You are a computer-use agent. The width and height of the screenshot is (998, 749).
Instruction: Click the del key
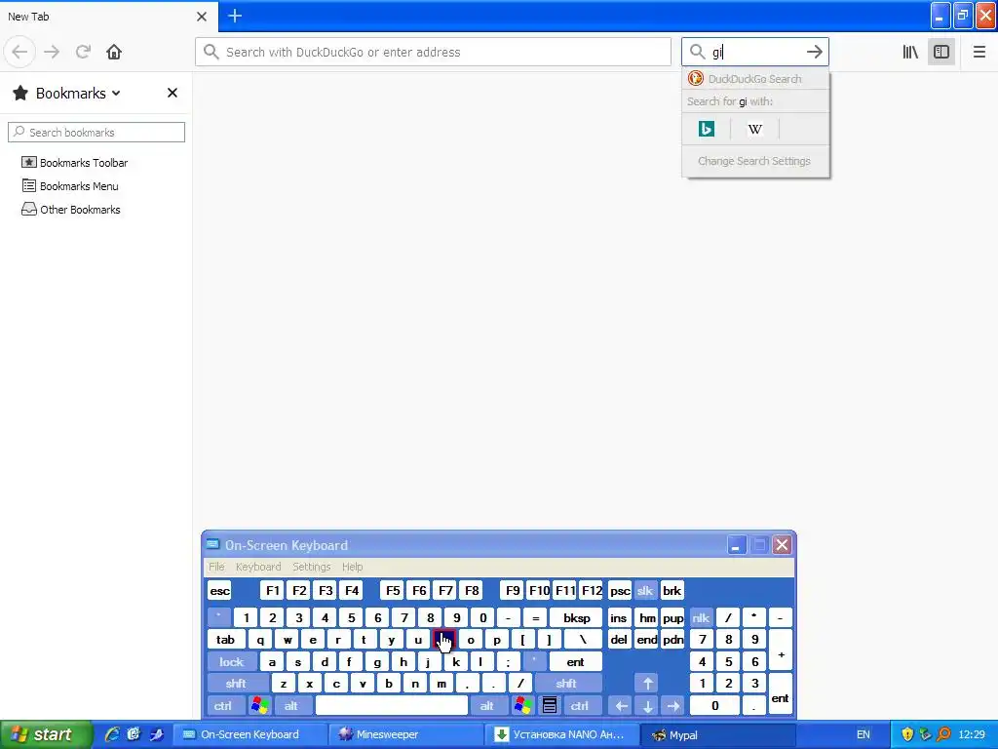(x=619, y=640)
